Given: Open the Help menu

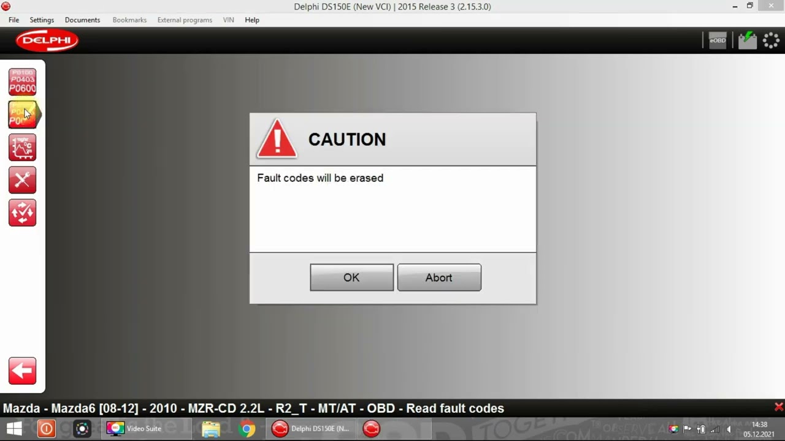Looking at the screenshot, I should click(x=252, y=20).
